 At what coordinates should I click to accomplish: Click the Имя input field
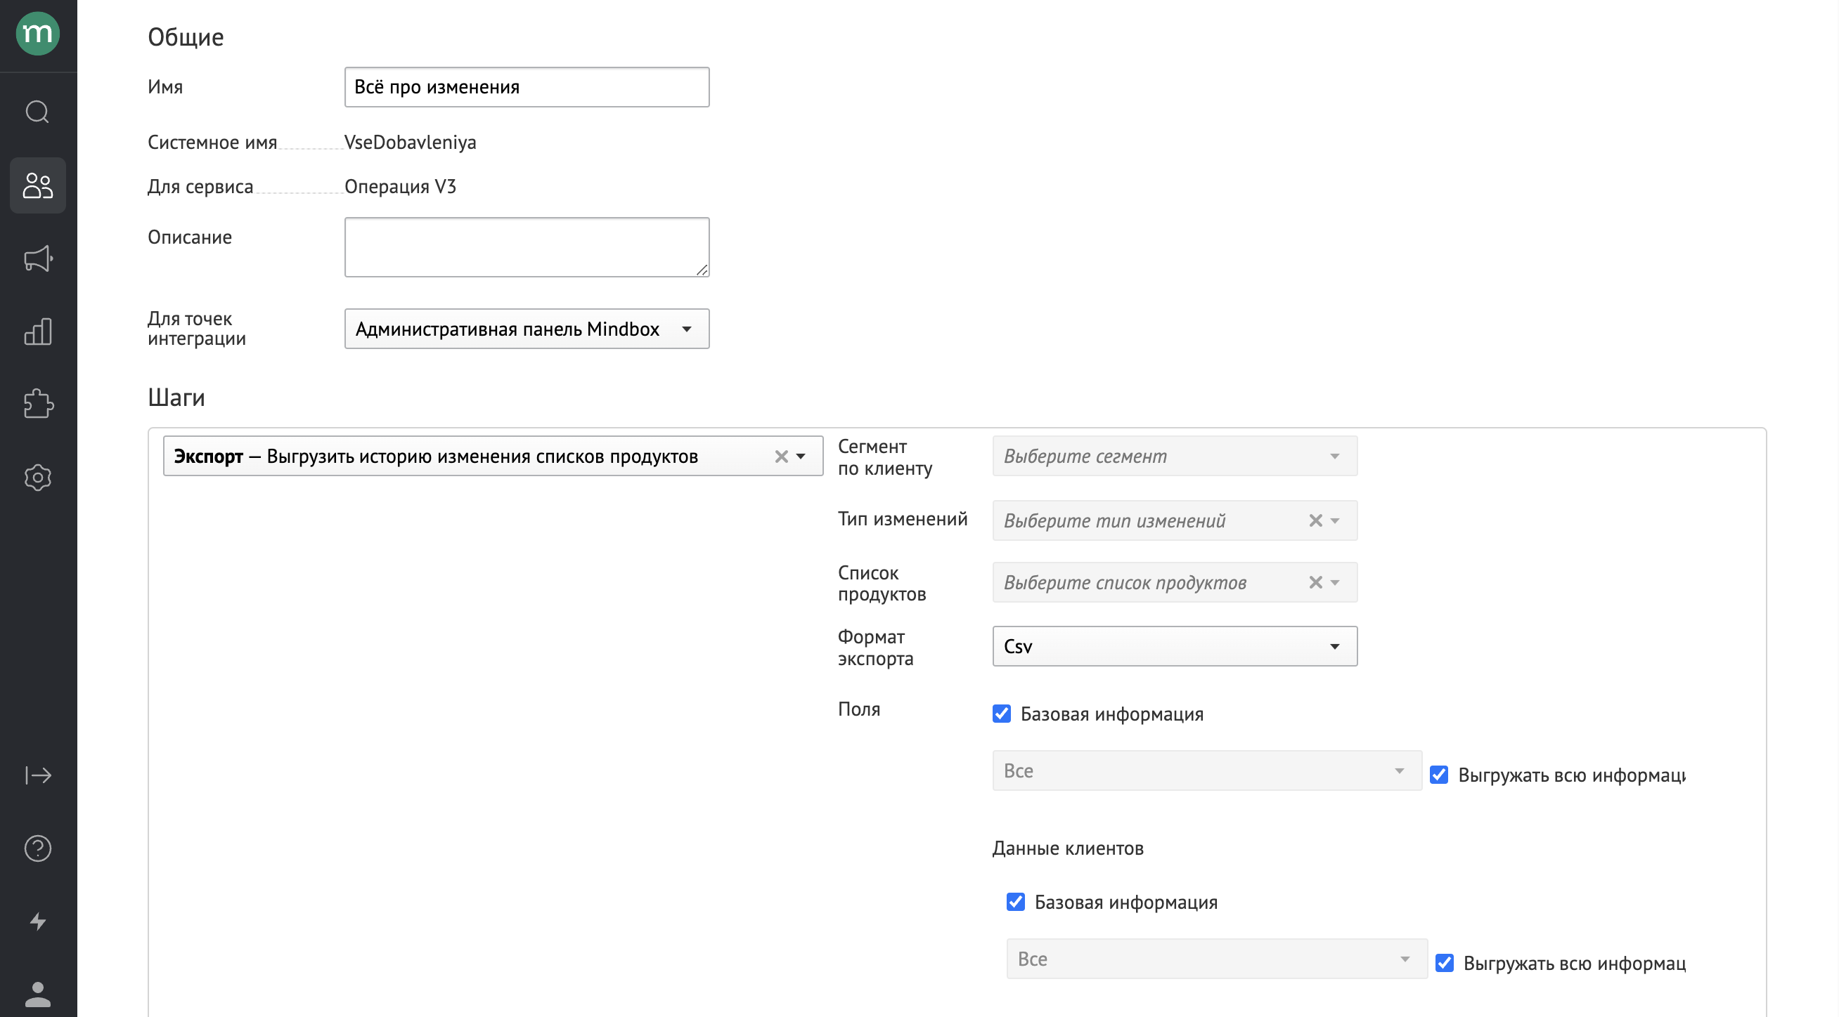click(527, 87)
